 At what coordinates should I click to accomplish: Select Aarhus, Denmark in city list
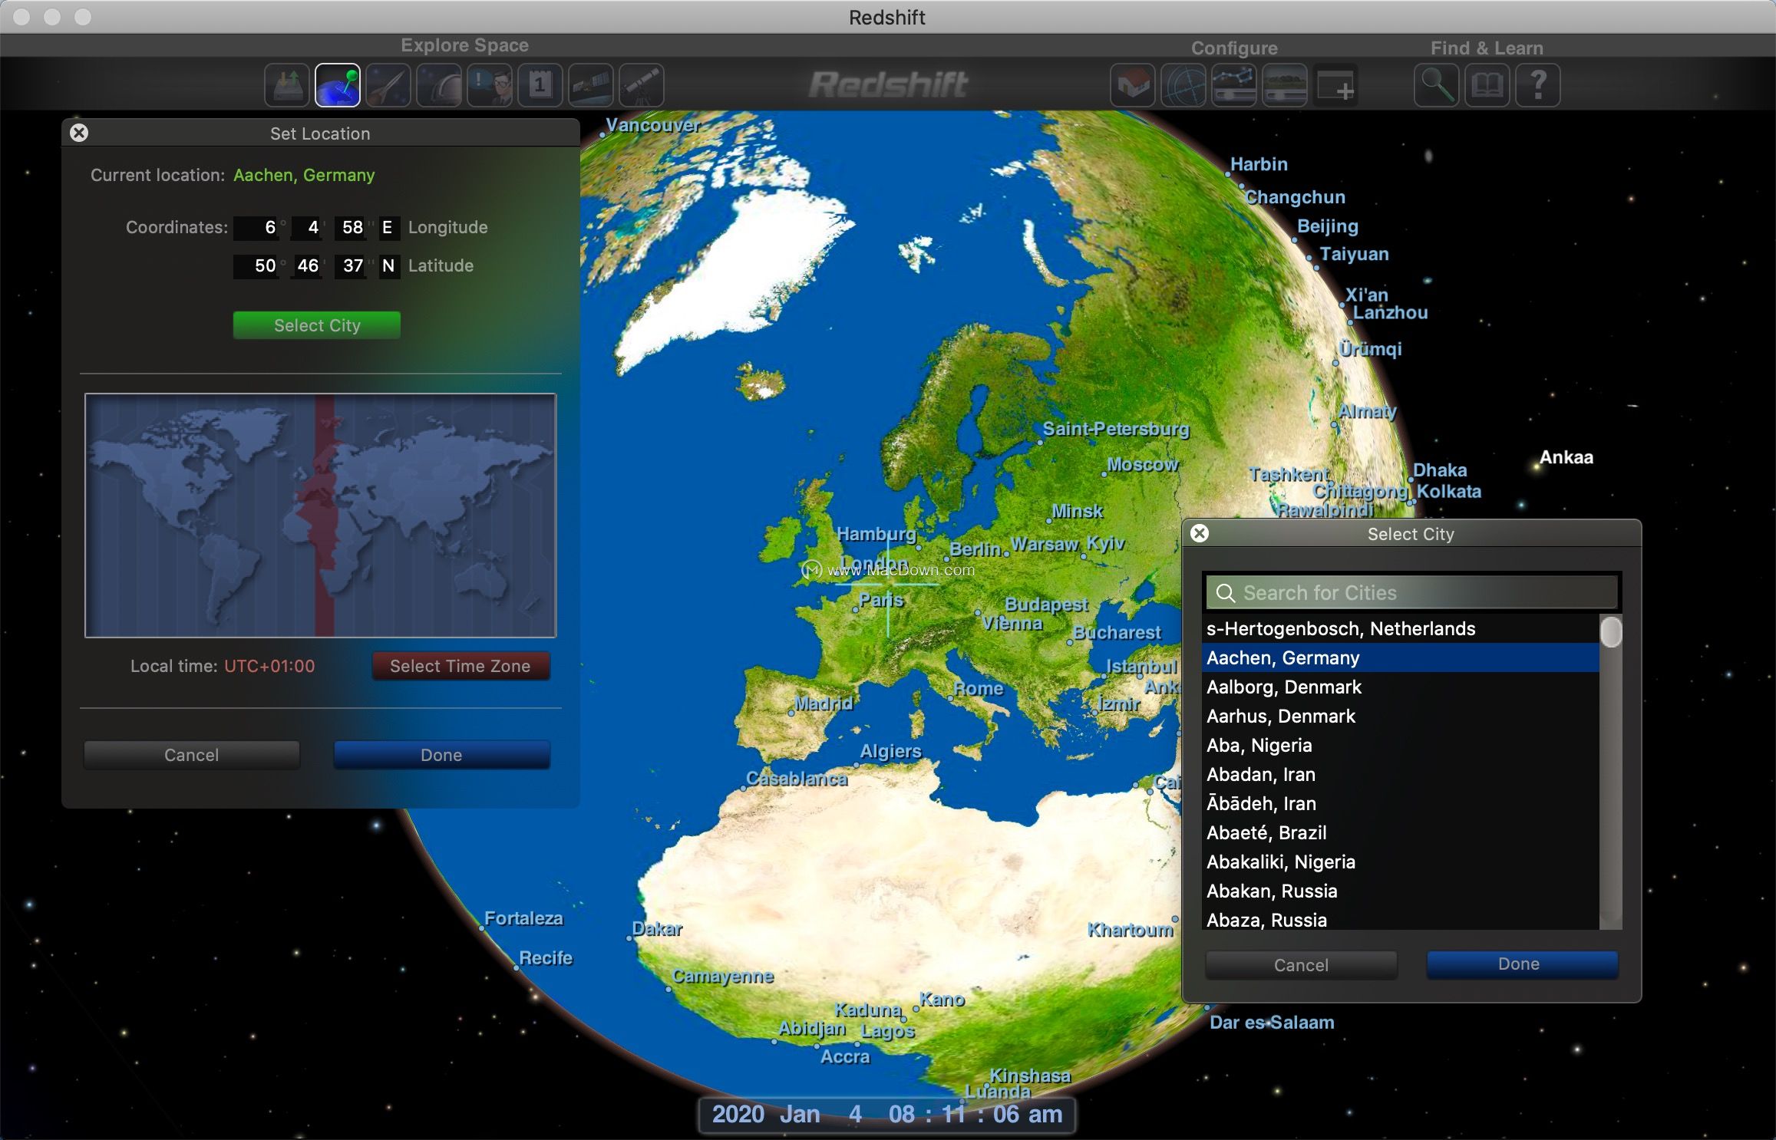pos(1400,717)
